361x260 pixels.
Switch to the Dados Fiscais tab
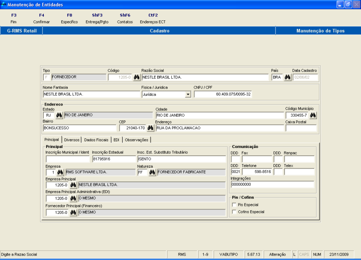(x=96, y=140)
